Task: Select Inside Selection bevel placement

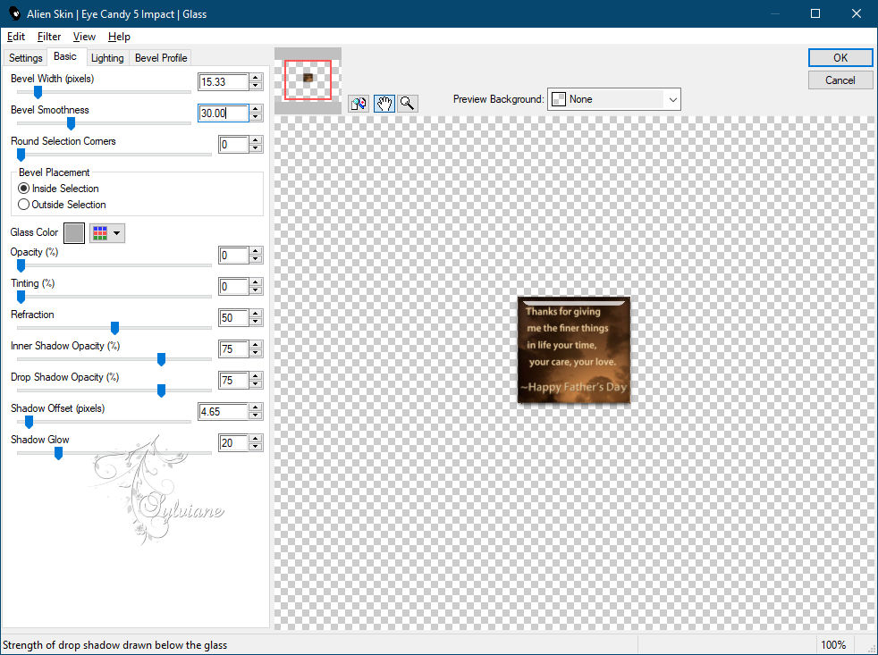Action: point(59,189)
